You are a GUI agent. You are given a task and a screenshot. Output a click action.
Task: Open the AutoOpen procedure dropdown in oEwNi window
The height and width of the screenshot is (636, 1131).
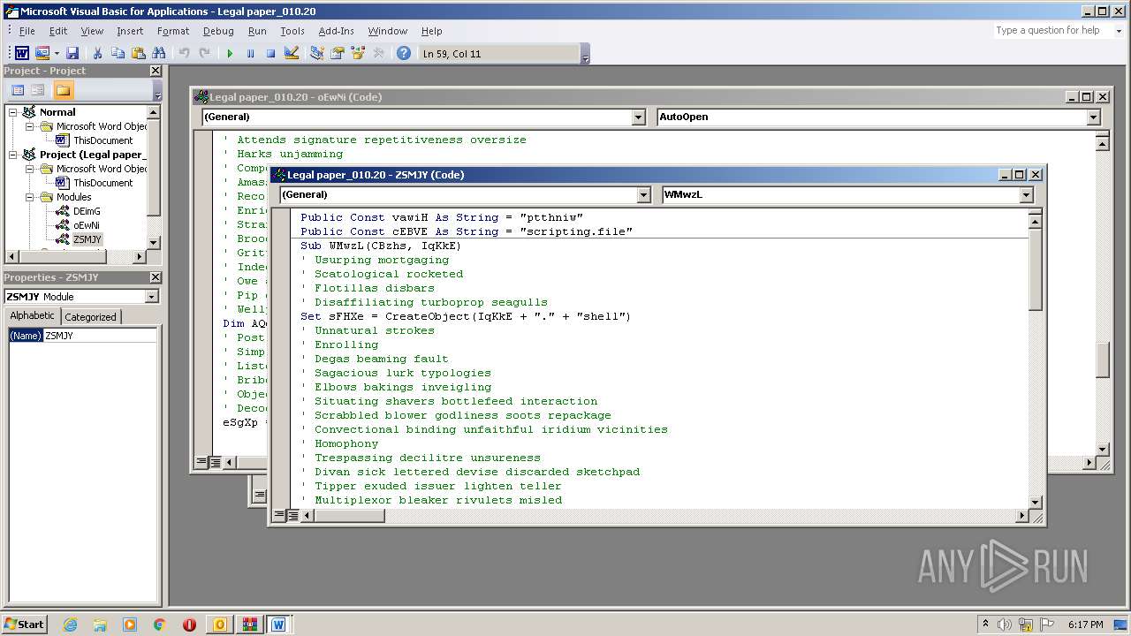click(1093, 117)
